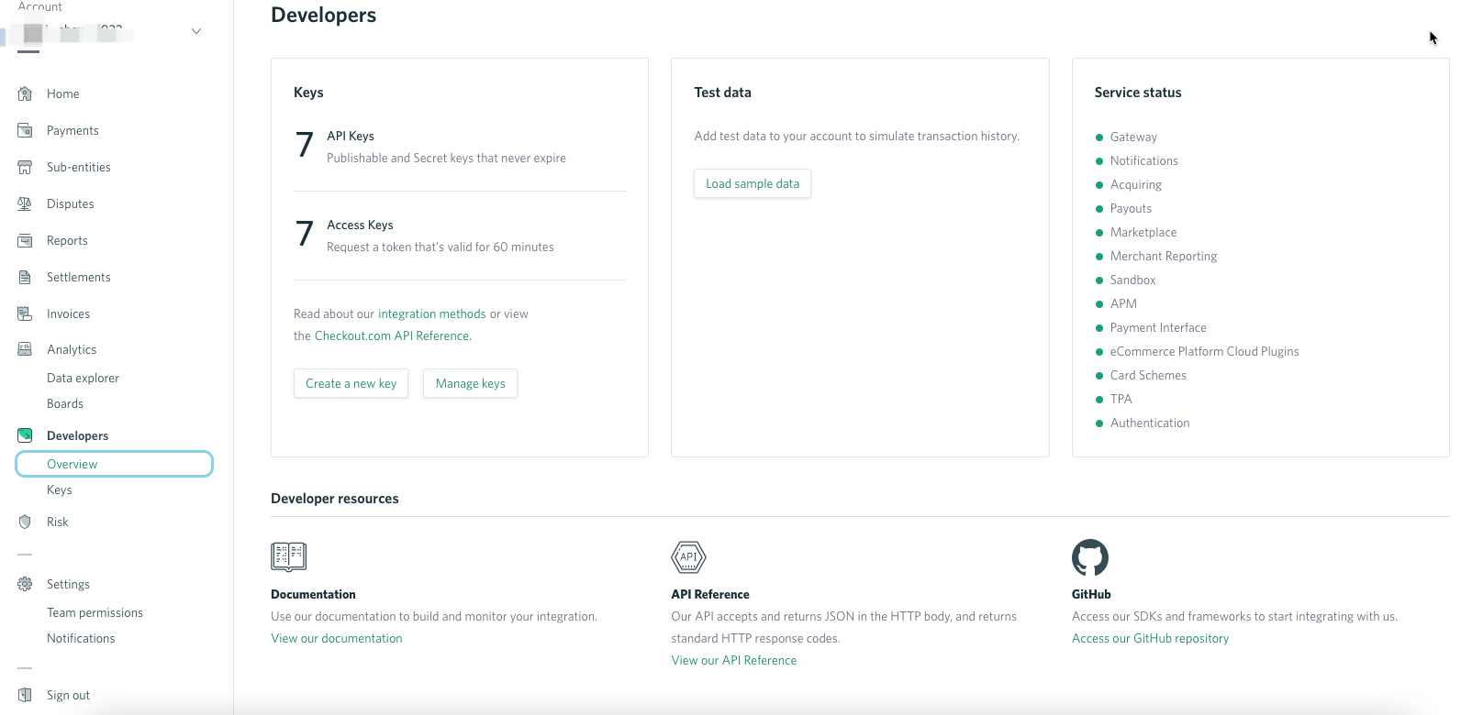Click the Disputes scales icon
This screenshot has height=715, width=1461.
[x=25, y=203]
